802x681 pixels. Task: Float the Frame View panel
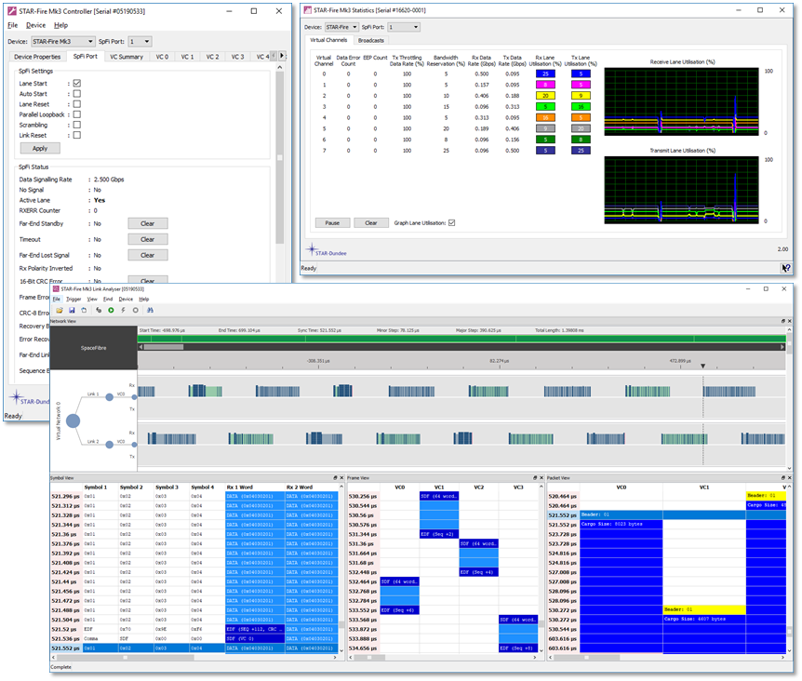coord(536,478)
